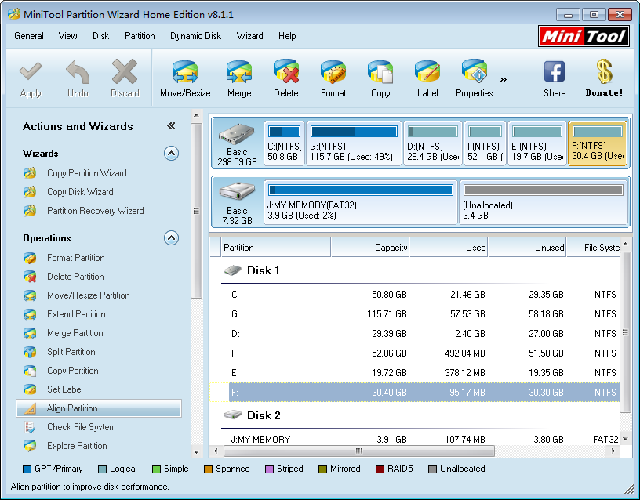Sort by the Capacity column header
Screen dimensions: 640x500
369,248
